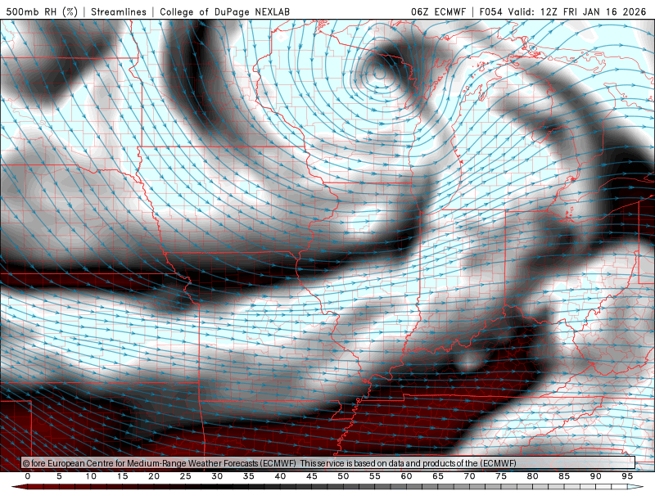Click the '20' value on the RH scale

coord(154,476)
